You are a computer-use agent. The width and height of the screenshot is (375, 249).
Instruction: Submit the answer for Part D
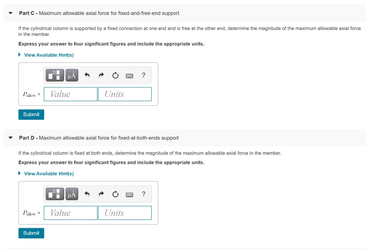pyautogui.click(x=31, y=233)
